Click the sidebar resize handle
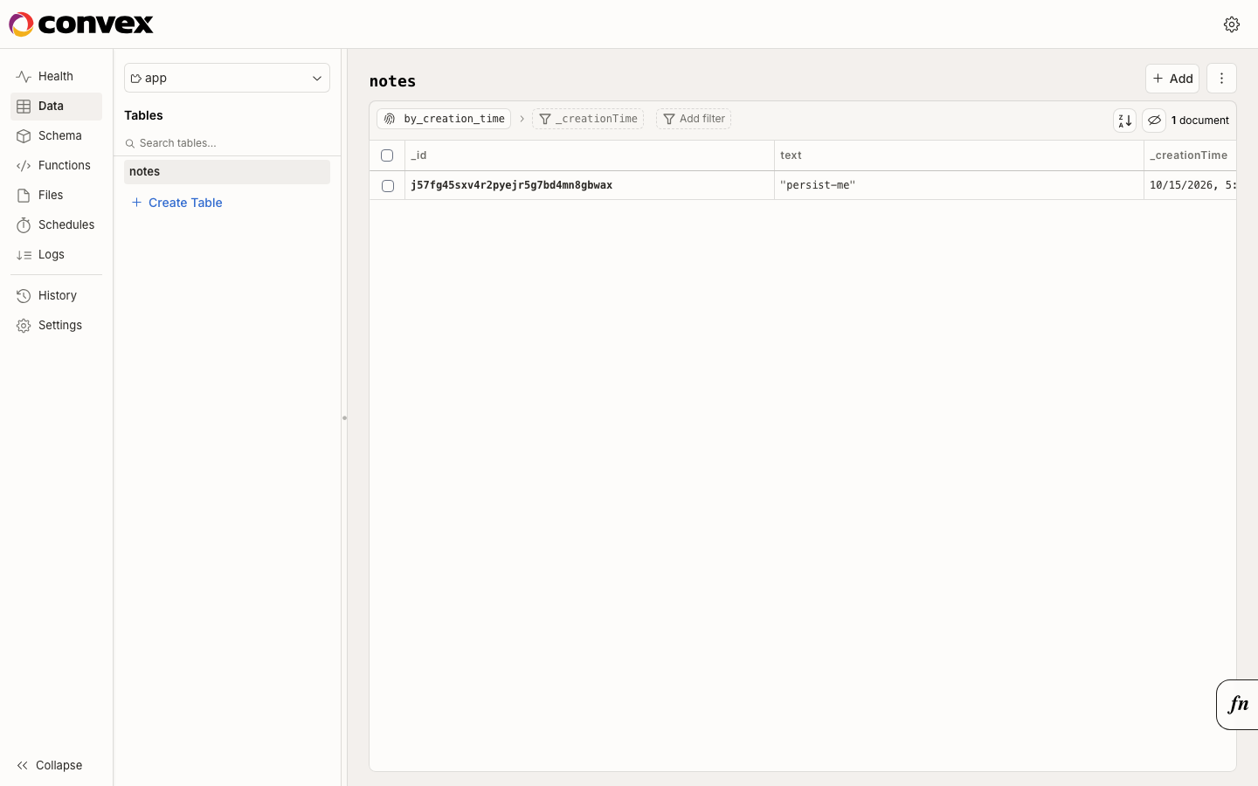The width and height of the screenshot is (1258, 786). click(344, 417)
